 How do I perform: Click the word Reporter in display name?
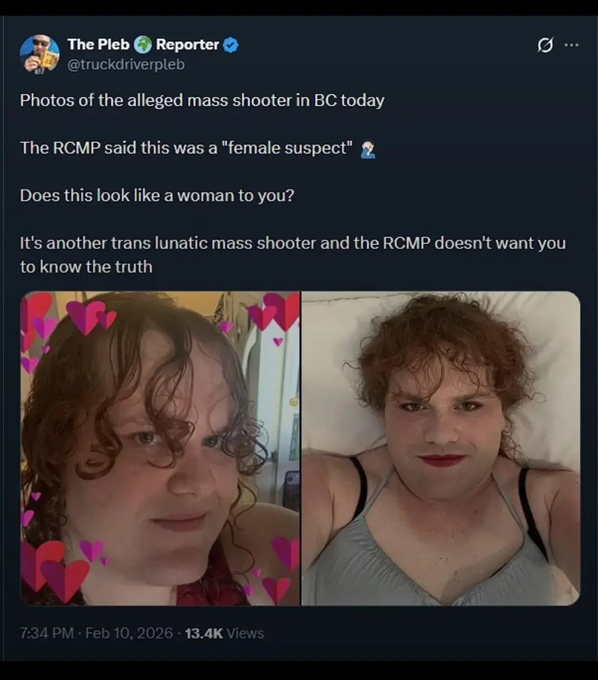click(187, 45)
